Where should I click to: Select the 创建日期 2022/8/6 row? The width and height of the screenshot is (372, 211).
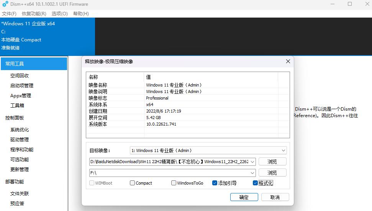tap(188, 111)
